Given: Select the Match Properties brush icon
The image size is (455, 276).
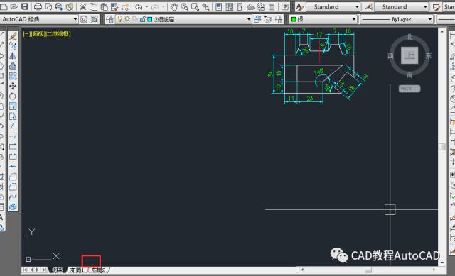Looking at the screenshot, I should tap(114, 6).
